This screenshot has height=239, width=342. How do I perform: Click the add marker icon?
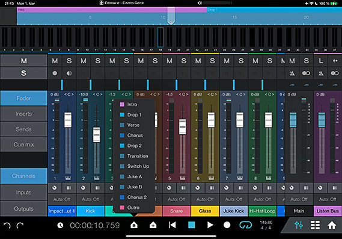tap(153, 225)
